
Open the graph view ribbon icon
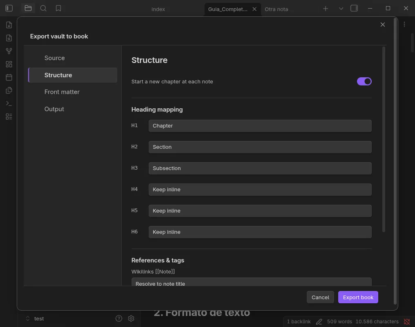(x=9, y=51)
